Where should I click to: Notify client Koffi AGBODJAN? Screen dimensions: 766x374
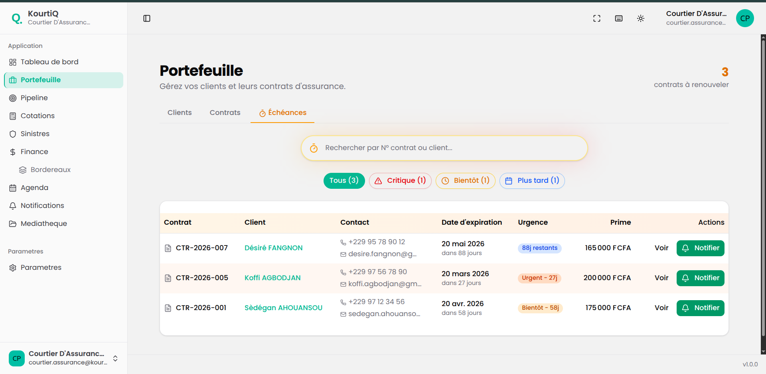(700, 278)
